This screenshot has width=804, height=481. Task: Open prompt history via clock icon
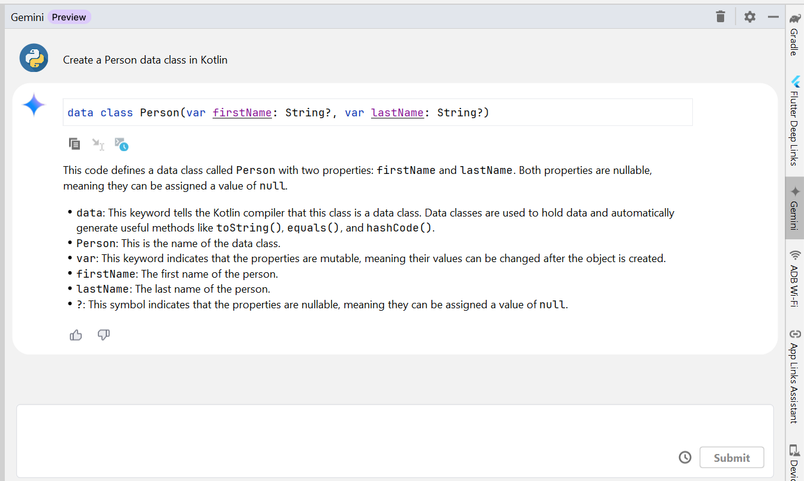pyautogui.click(x=685, y=457)
